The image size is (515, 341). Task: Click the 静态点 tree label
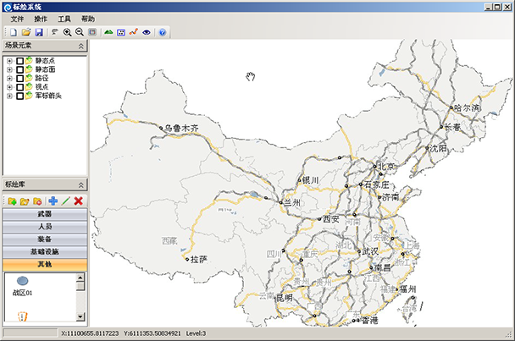point(46,61)
